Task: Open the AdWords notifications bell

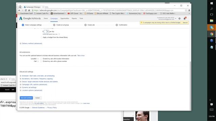Action: pos(185,18)
